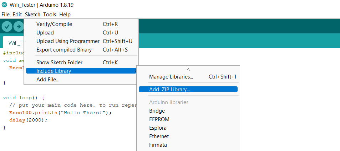Viewport: 340px width, 151px height.
Task: Open the Help menu
Action: (65, 15)
